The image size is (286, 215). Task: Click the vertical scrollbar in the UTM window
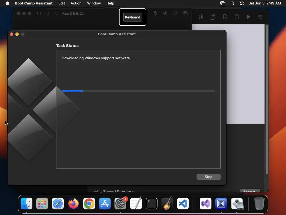[x=267, y=100]
